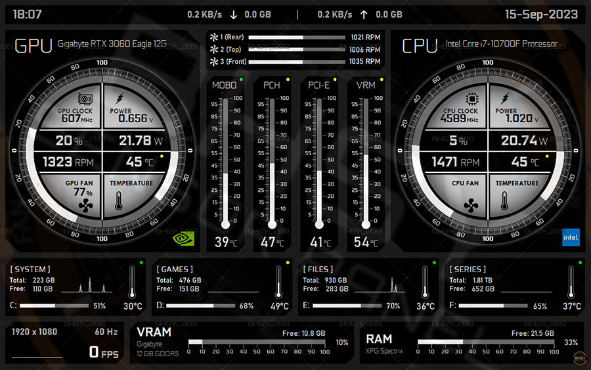The width and height of the screenshot is (591, 370).
Task: Click the E: drive usage bar
Action: click(347, 306)
